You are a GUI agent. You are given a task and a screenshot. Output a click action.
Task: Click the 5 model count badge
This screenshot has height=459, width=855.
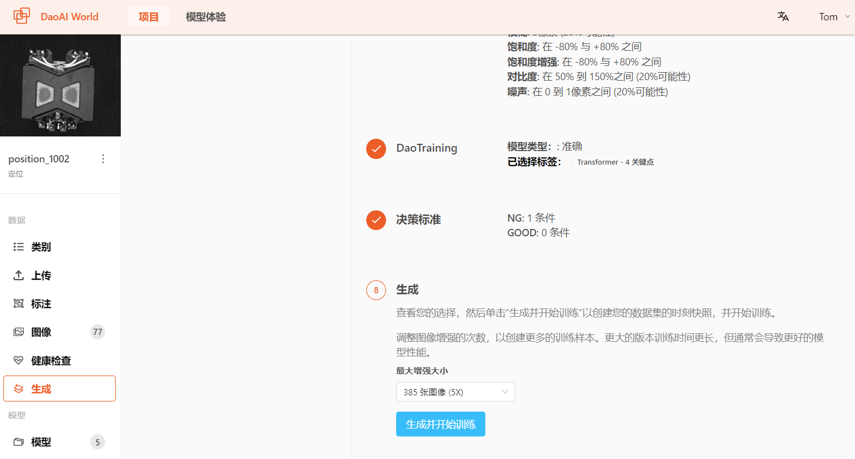(98, 442)
